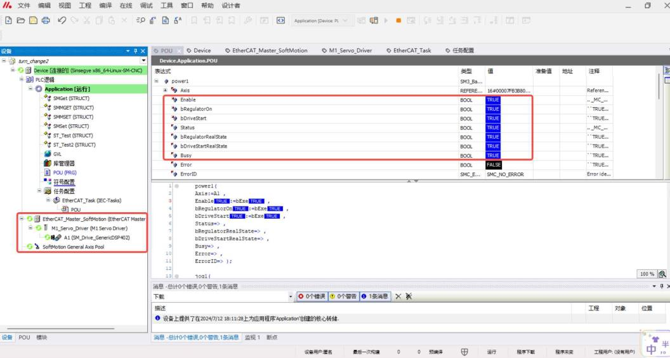Expand the Axis row in watch table

pos(166,91)
